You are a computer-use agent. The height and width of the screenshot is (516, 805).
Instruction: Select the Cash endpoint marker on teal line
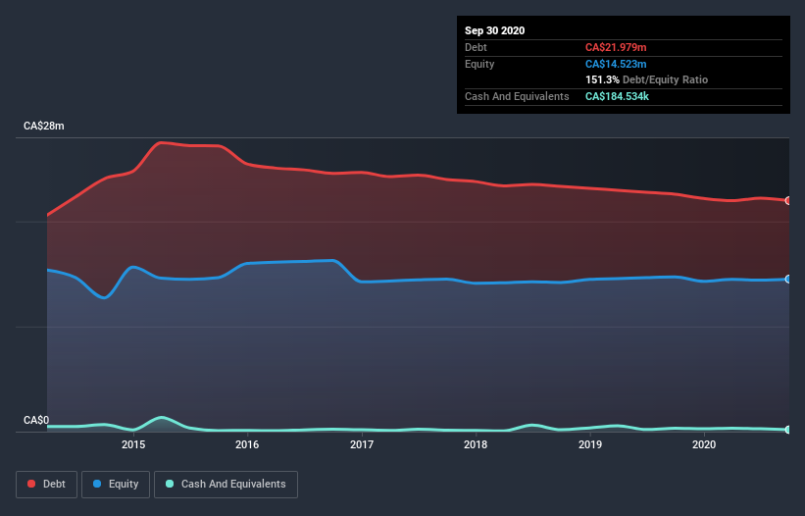(x=788, y=430)
